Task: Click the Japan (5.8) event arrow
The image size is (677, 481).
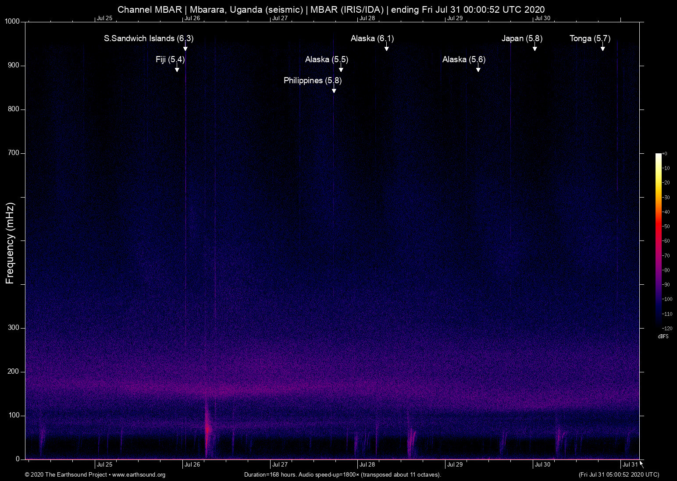Action: (535, 47)
